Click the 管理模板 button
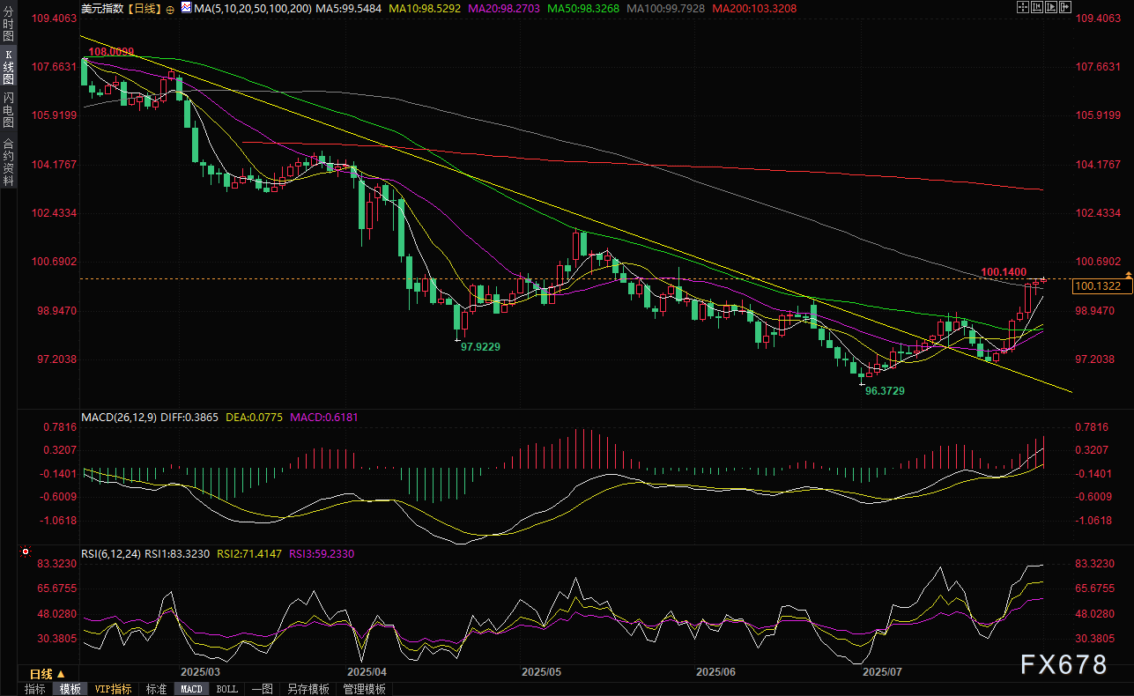This screenshot has width=1134, height=696. (364, 689)
